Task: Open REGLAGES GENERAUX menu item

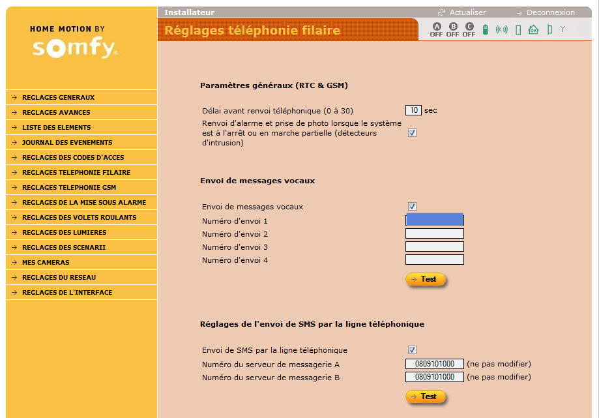Action: click(58, 98)
